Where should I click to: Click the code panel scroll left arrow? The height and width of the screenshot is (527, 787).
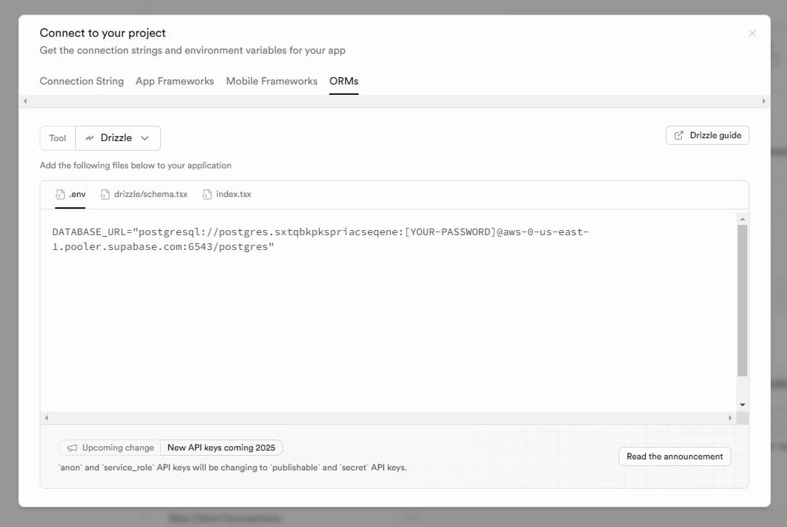pyautogui.click(x=46, y=417)
